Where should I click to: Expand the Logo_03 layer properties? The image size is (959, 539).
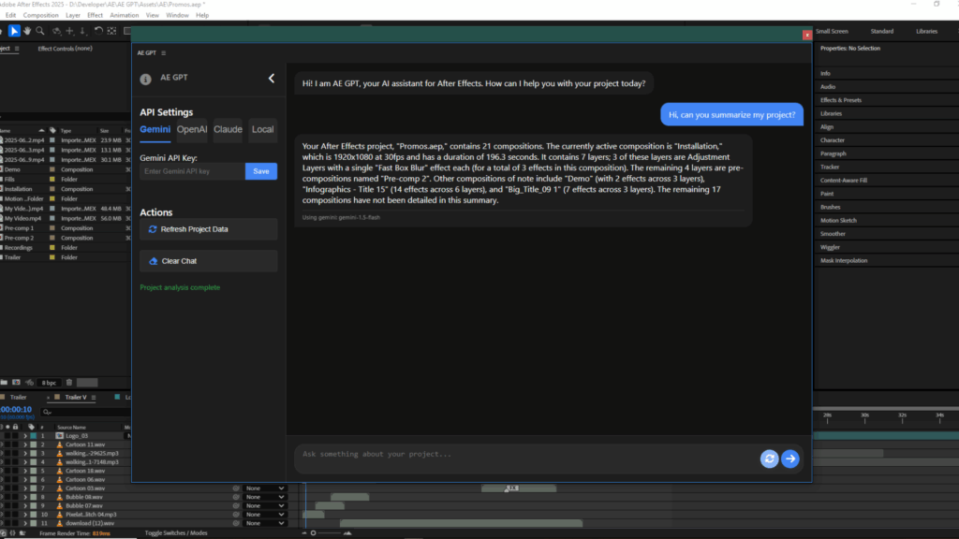pyautogui.click(x=24, y=435)
